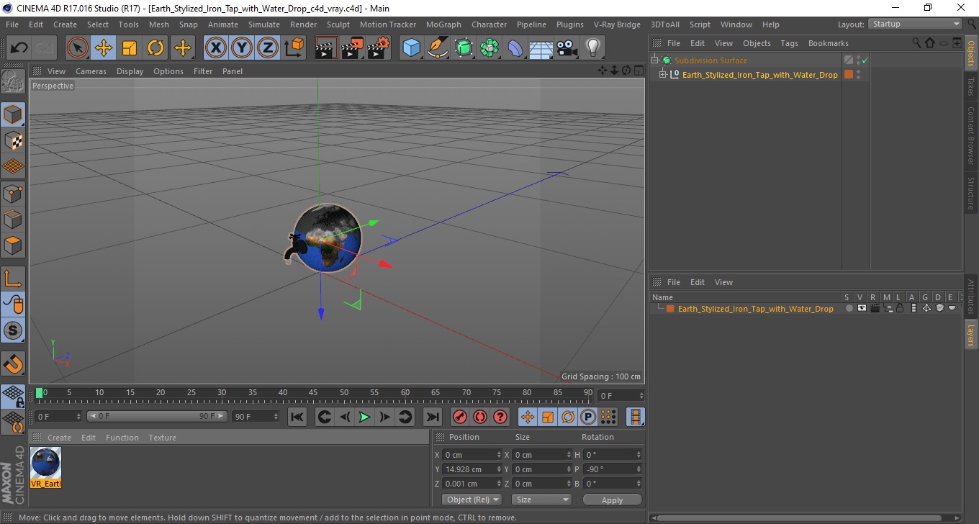The width and height of the screenshot is (979, 524).
Task: Switch to Edges mode
Action: tap(13, 219)
